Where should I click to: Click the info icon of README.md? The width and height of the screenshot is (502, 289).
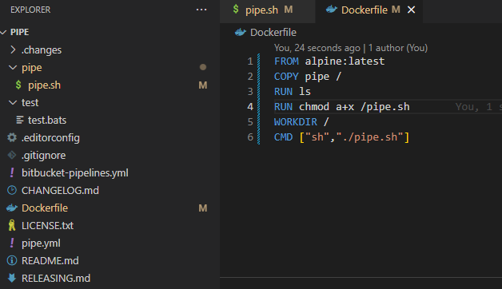pos(12,261)
